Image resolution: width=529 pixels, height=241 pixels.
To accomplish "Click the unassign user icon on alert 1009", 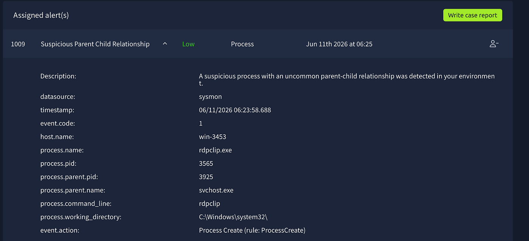I will 494,44.
